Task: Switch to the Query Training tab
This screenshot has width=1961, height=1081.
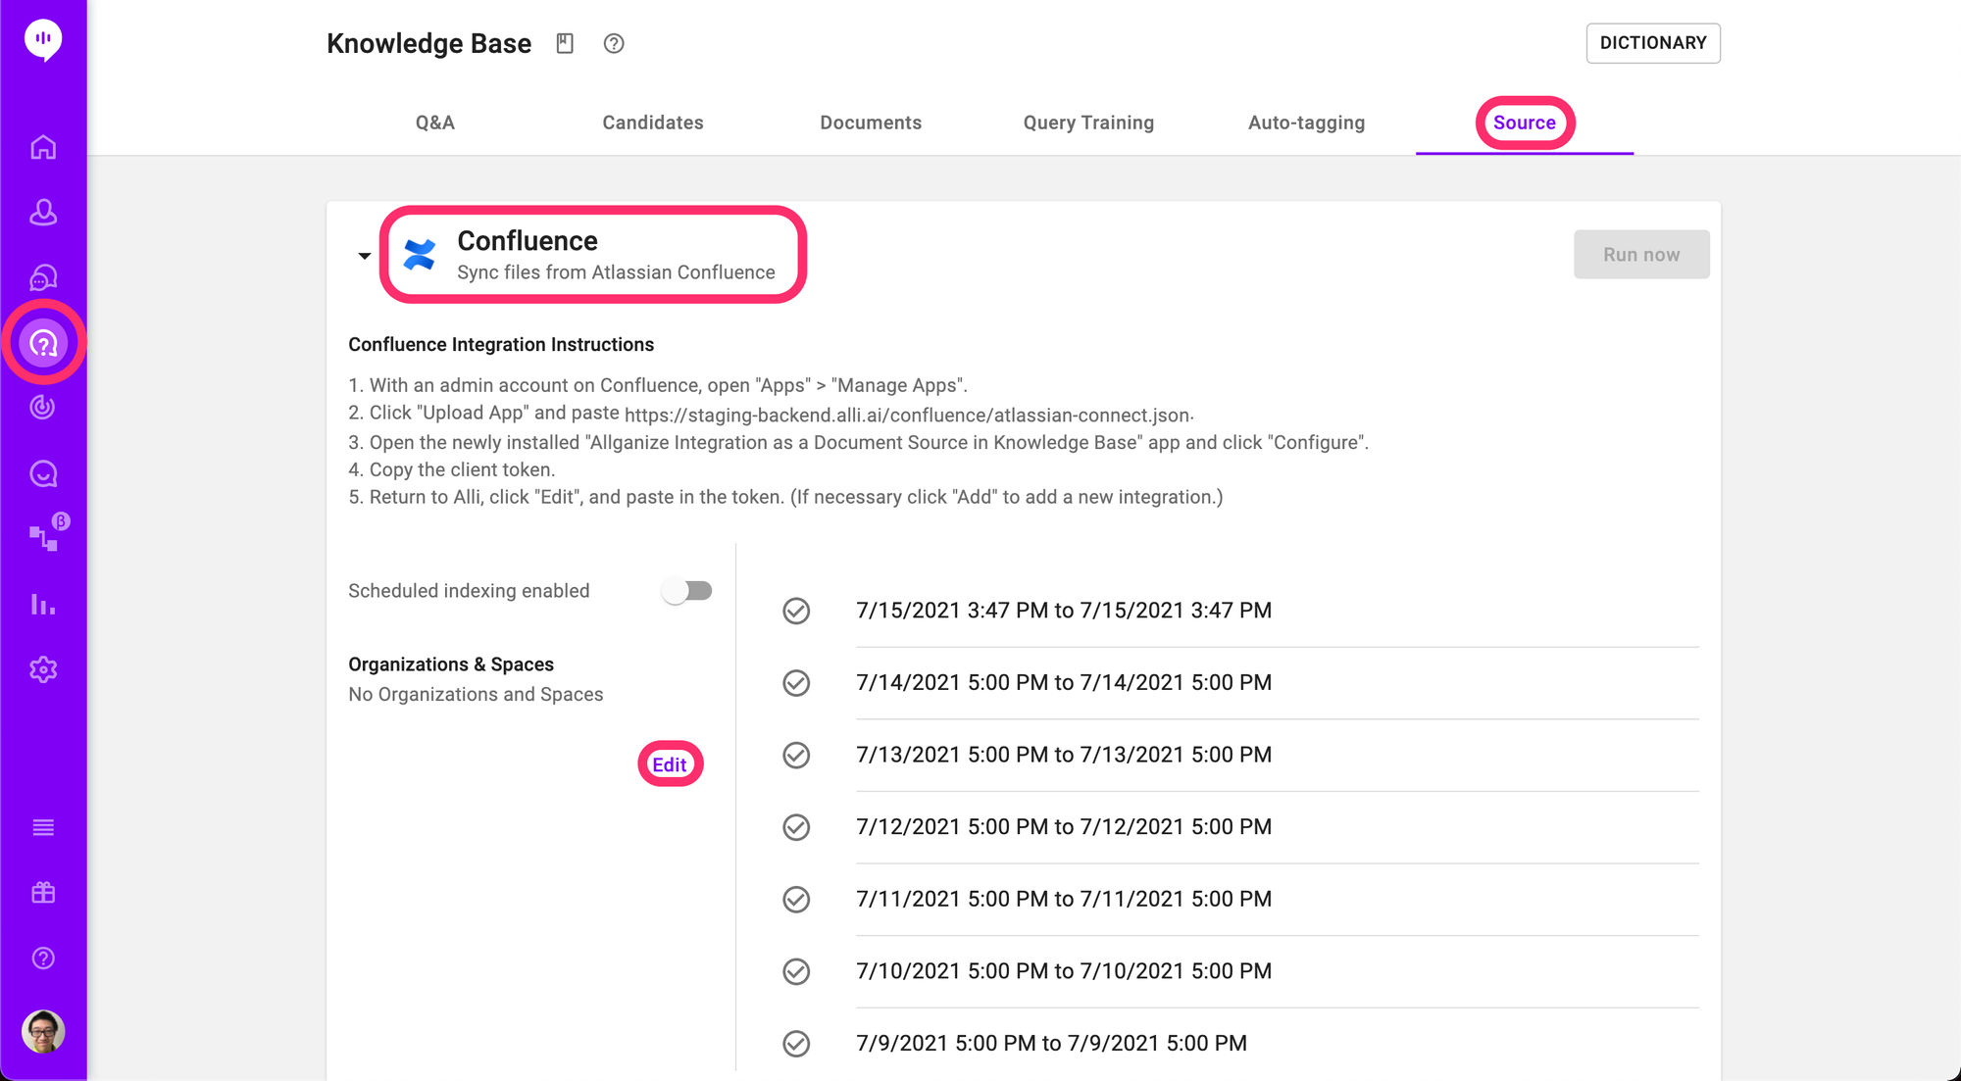Action: (x=1088, y=123)
